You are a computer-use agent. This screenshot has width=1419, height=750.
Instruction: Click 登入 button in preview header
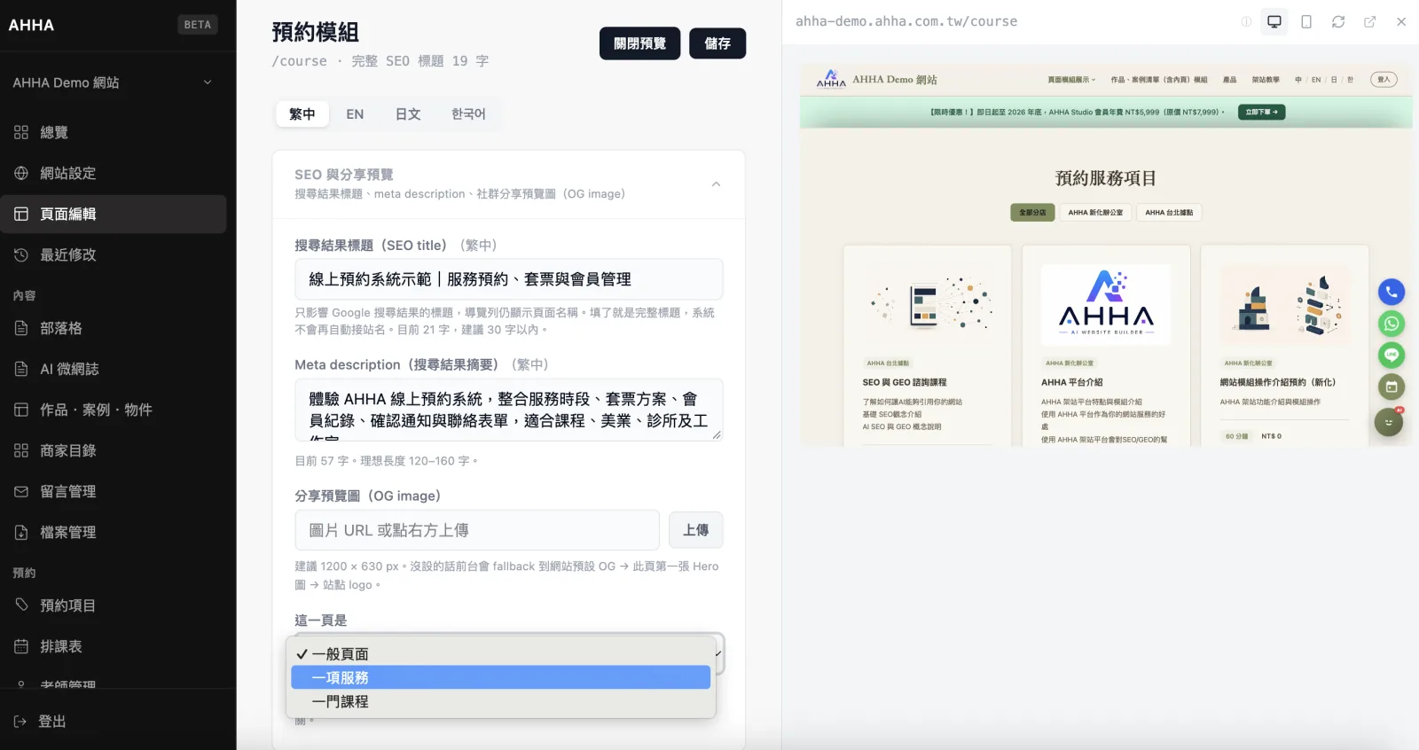1384,80
